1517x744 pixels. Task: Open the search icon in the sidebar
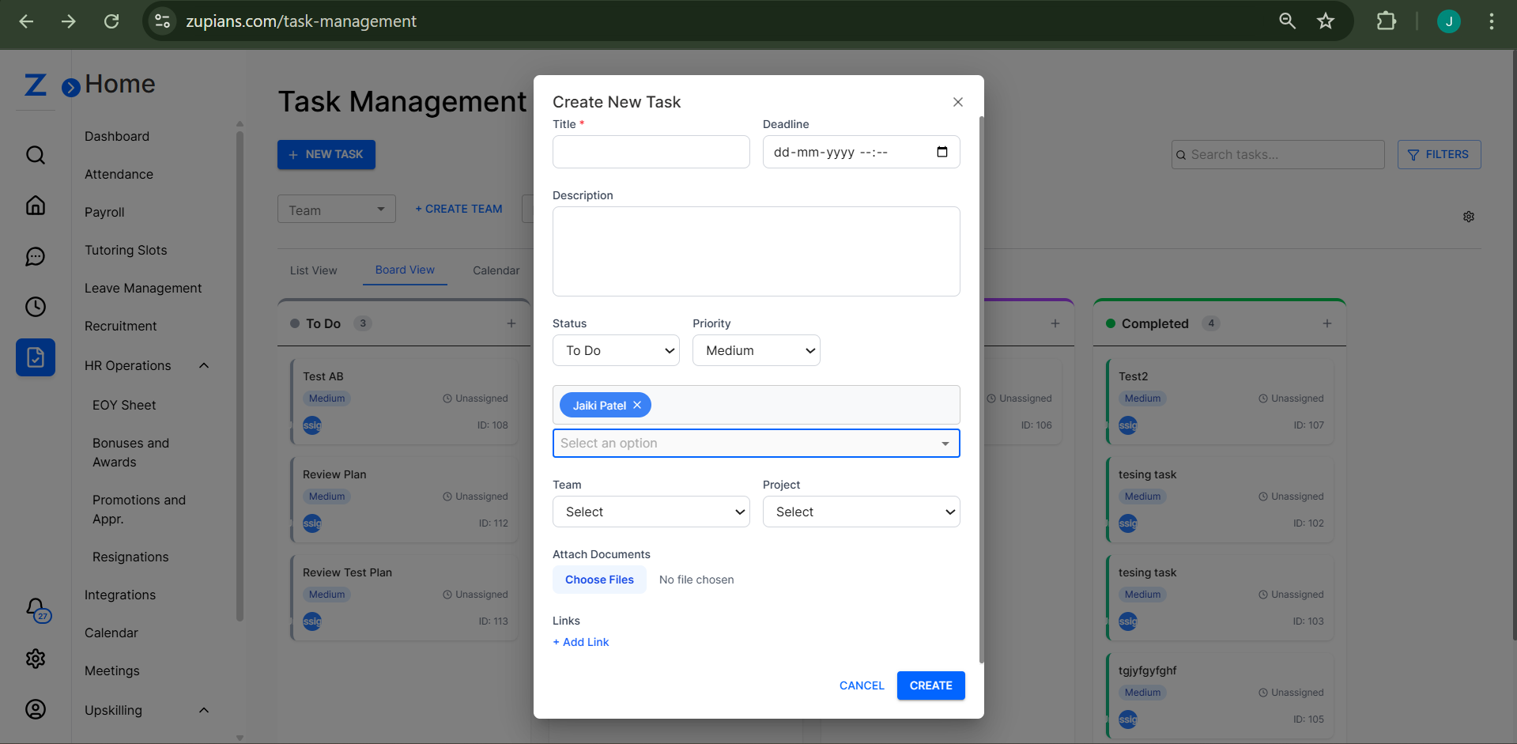35,154
